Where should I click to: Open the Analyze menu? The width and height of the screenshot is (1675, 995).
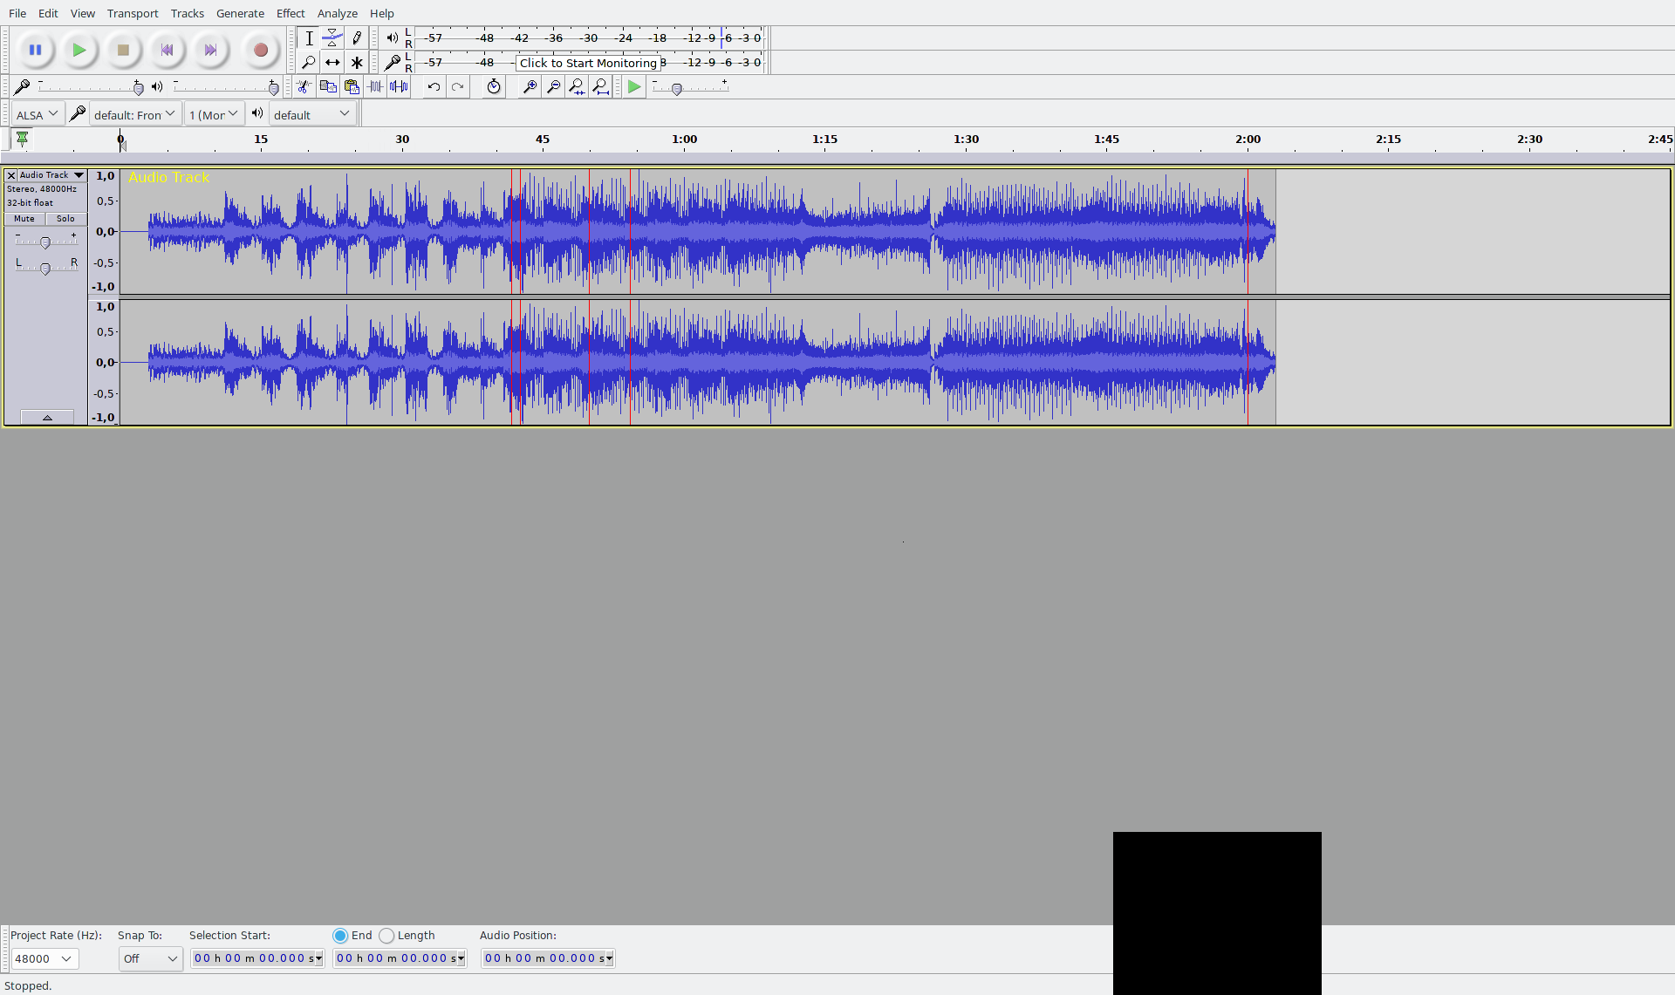point(338,13)
